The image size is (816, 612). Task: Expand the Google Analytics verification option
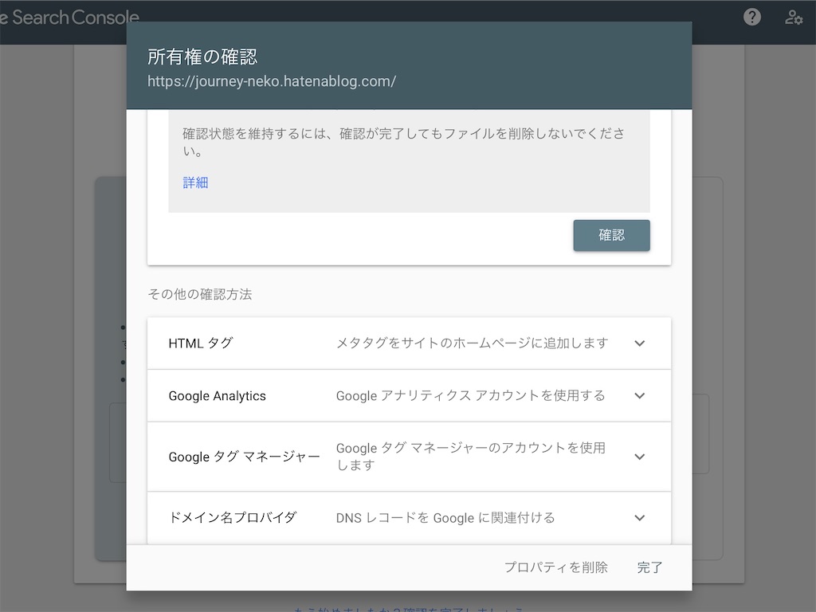639,395
